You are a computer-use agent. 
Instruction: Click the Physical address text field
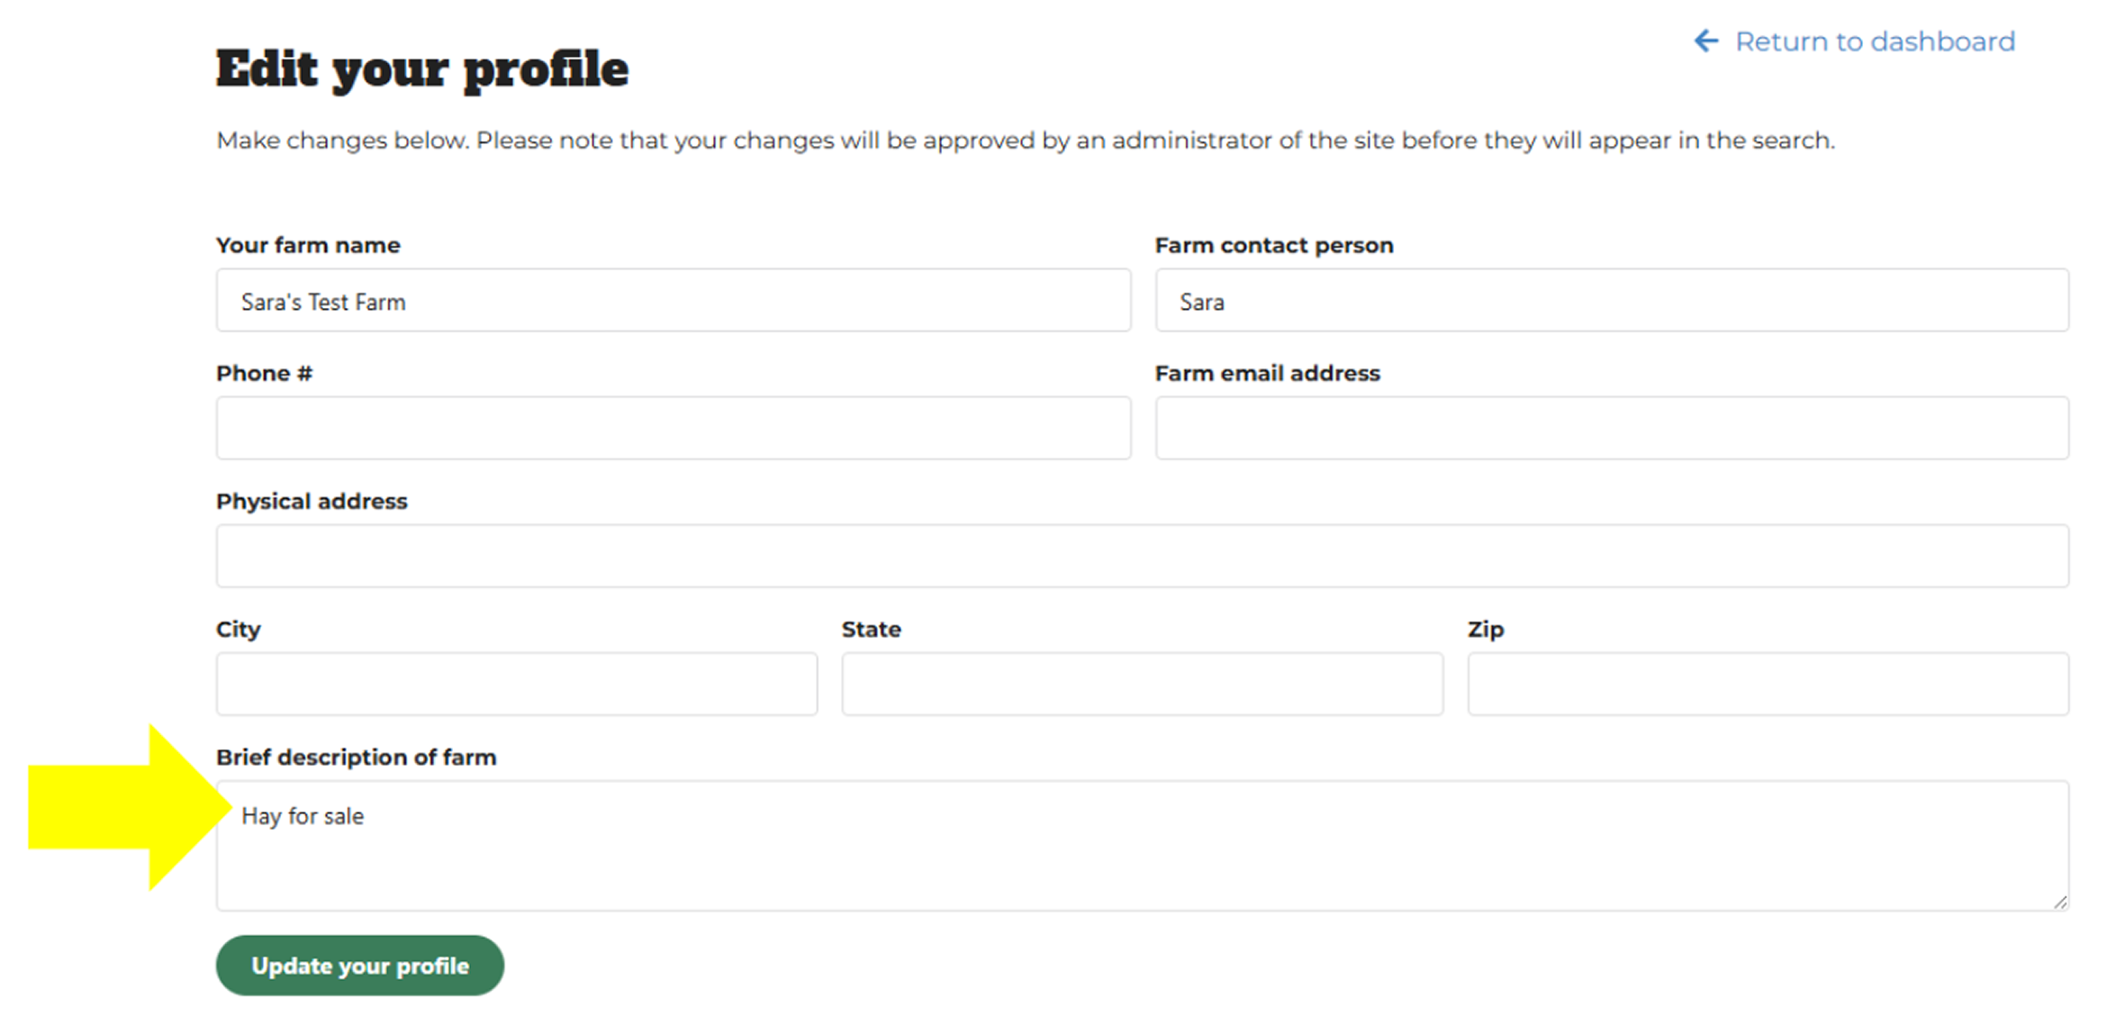(1142, 557)
